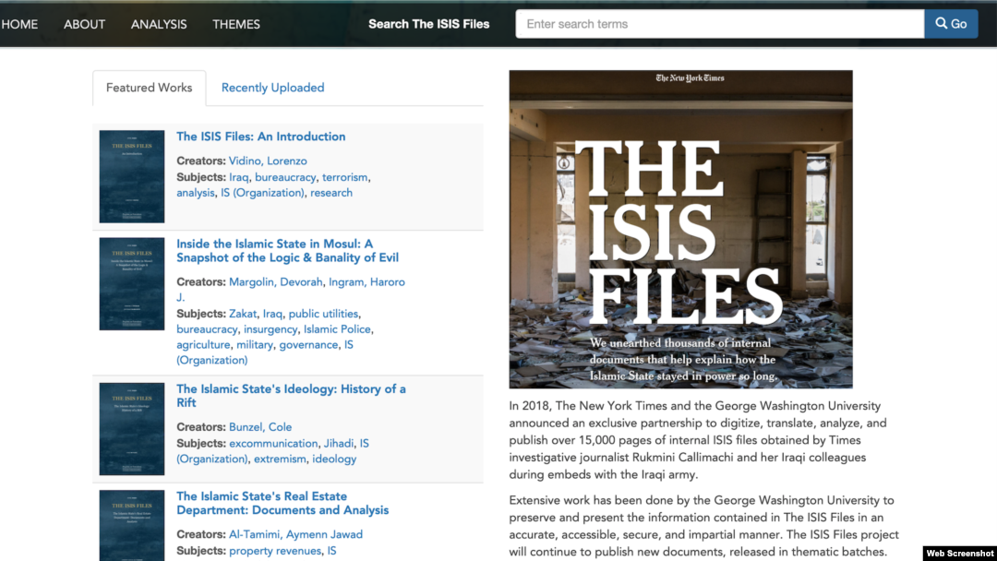Click the excommunication subject link

pos(273,444)
